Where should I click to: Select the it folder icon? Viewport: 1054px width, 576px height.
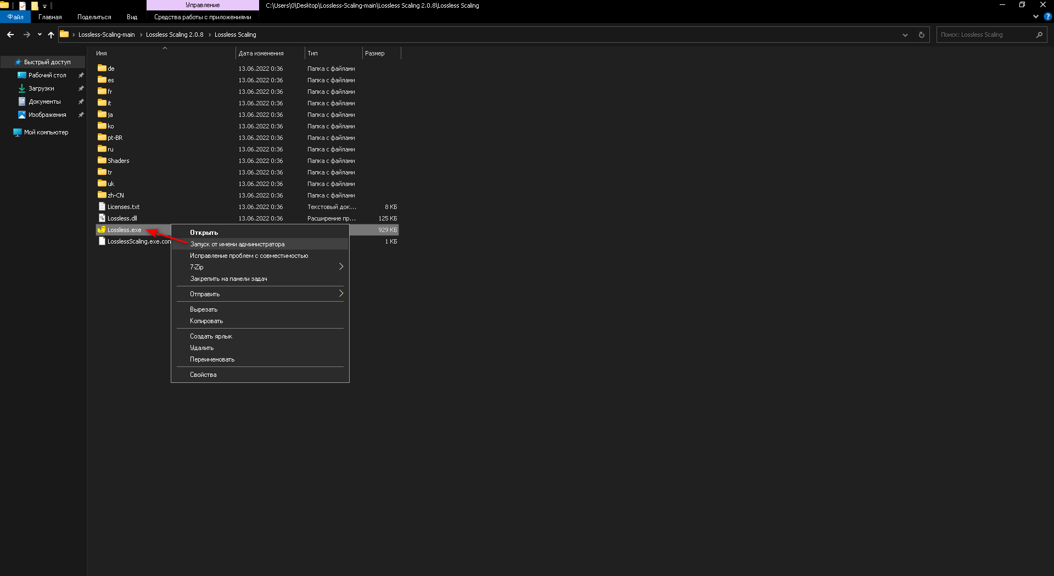click(x=102, y=103)
